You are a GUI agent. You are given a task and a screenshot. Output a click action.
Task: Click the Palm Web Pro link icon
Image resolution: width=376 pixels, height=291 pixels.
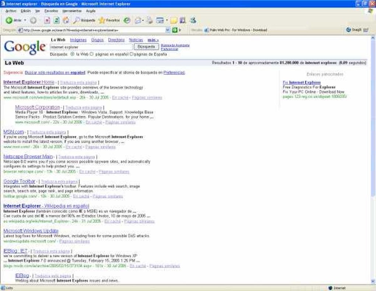point(206,30)
